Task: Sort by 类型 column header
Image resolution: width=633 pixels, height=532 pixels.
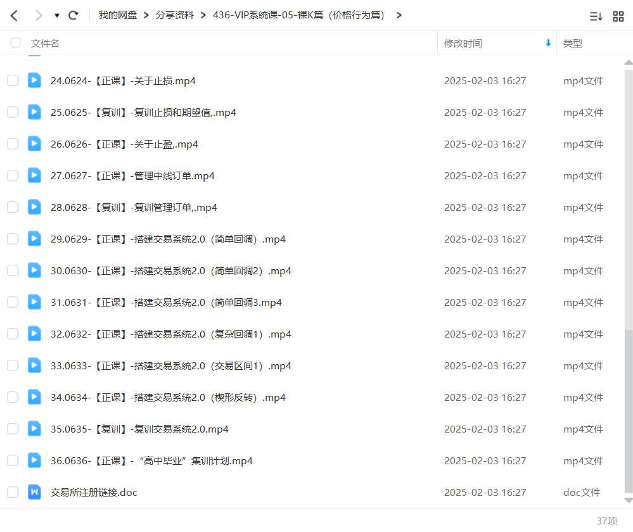Action: [x=572, y=43]
